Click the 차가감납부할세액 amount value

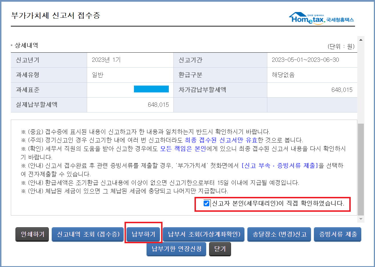pos(342,90)
